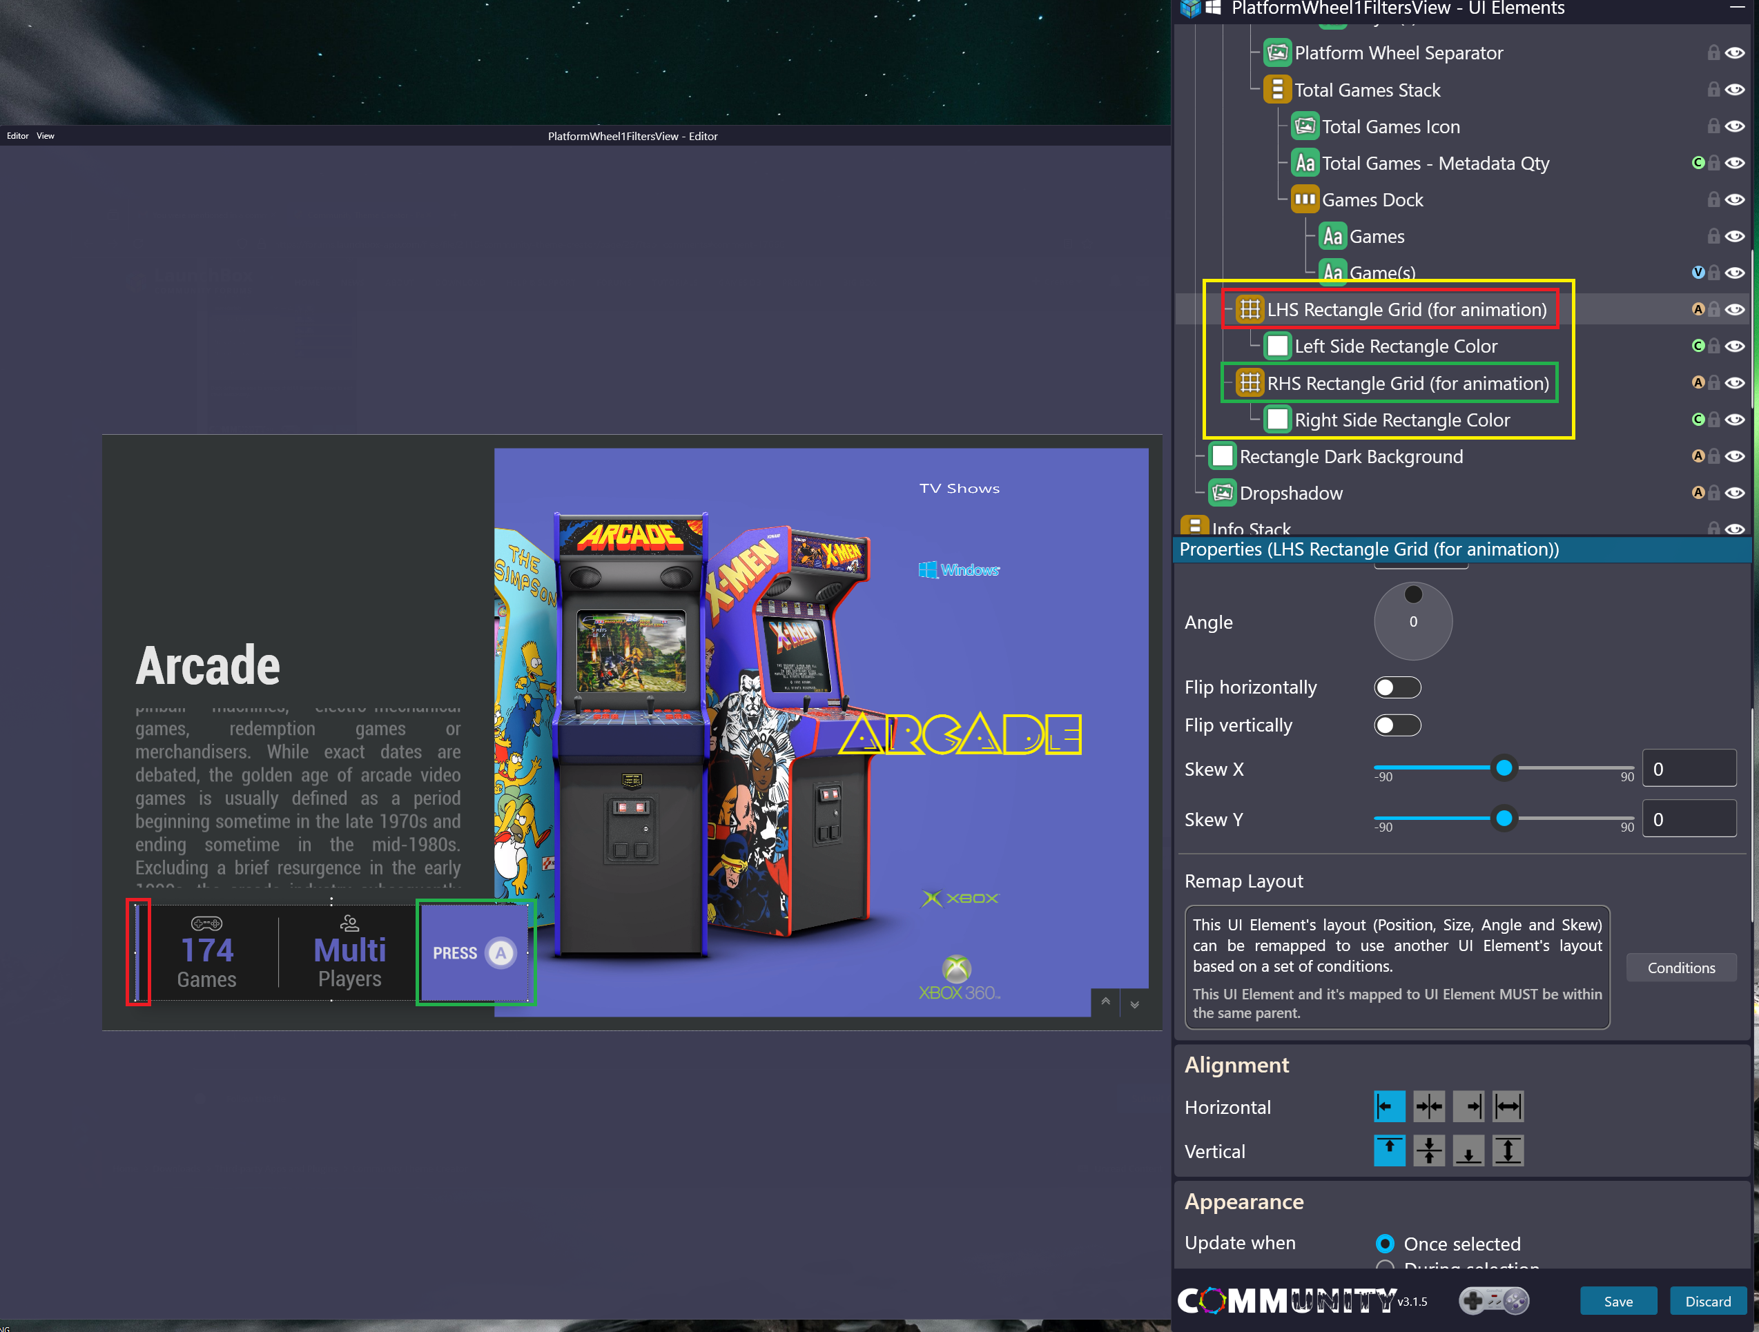Enable Flip horizontally switch
This screenshot has height=1332, width=1759.
[x=1397, y=687]
